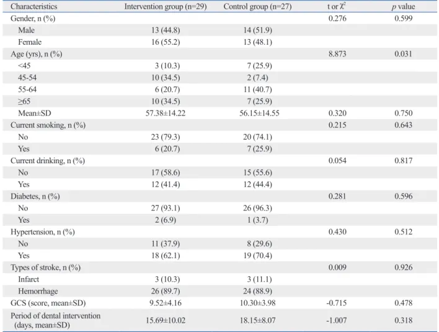The height and width of the screenshot is (332, 439).
Task: Select the '1 (3.7)' cell
Action: point(257,220)
